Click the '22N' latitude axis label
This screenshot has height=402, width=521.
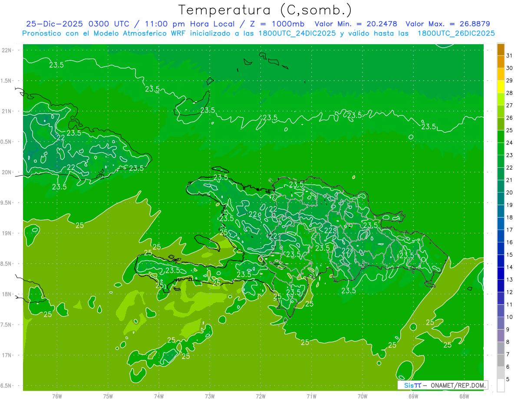coord(7,50)
